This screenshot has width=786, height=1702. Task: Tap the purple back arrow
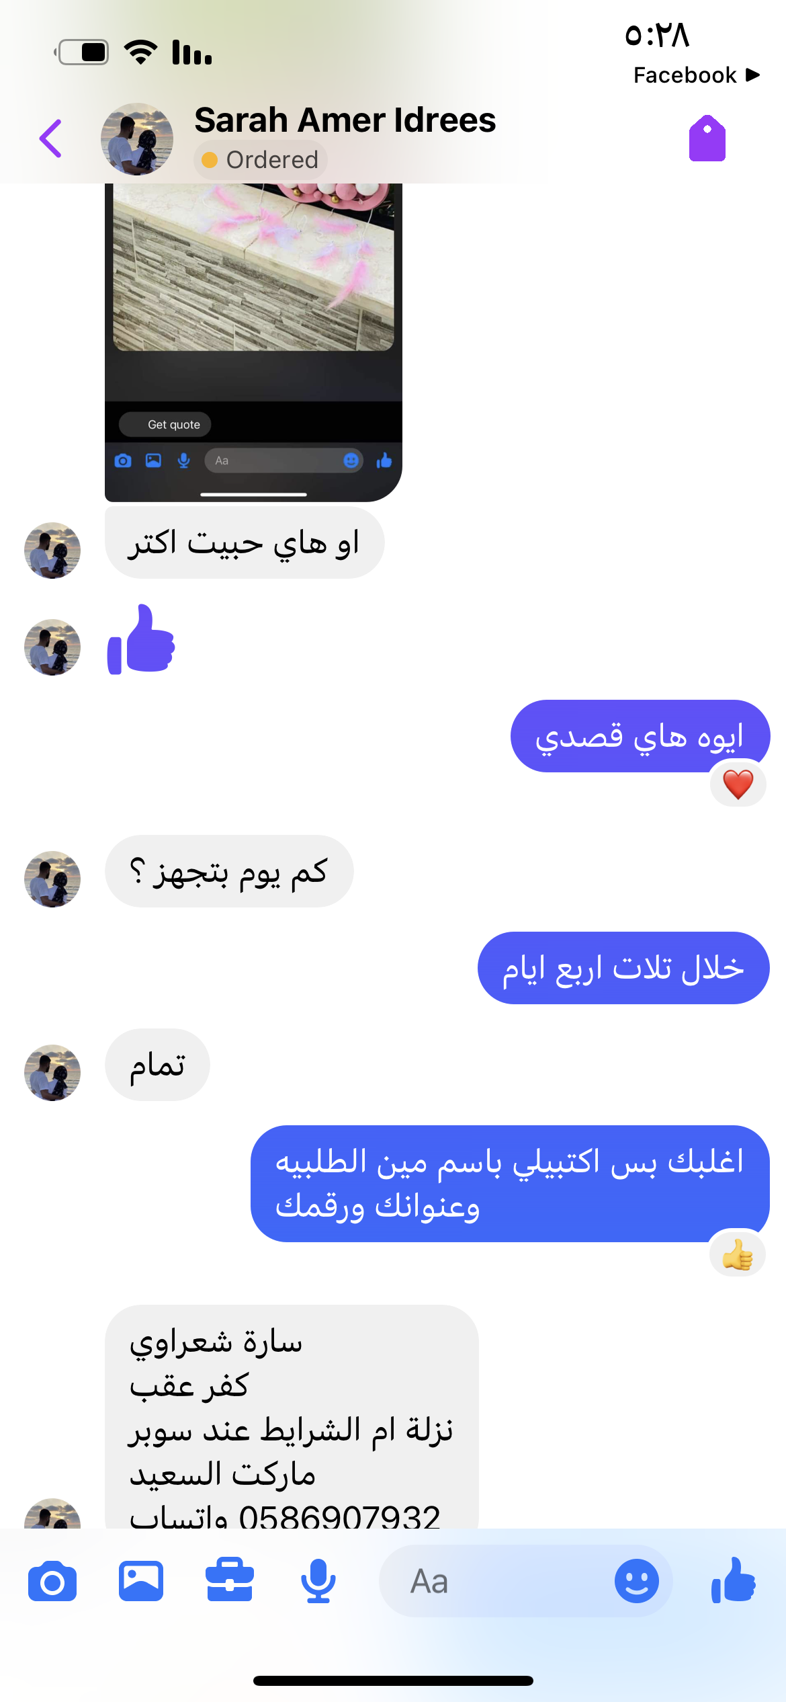click(50, 138)
